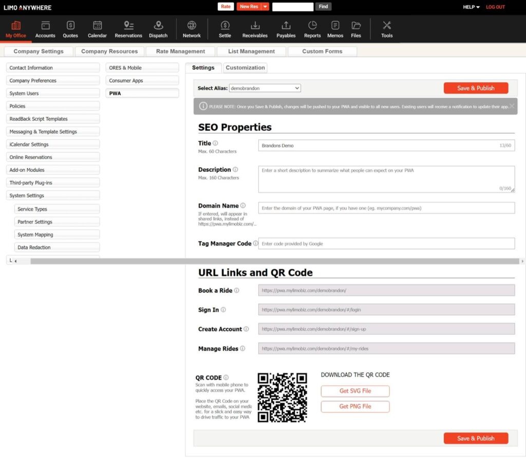Click the info icon beside Domain Name
Image resolution: width=526 pixels, height=462 pixels.
pos(243,205)
